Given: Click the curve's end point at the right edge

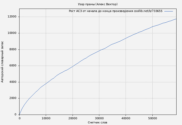Looking at the screenshot, I should point(176,19).
